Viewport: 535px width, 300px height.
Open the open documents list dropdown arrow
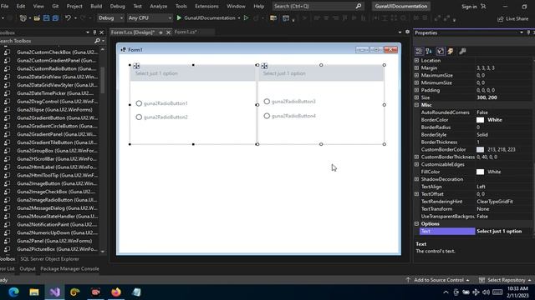coord(400,32)
